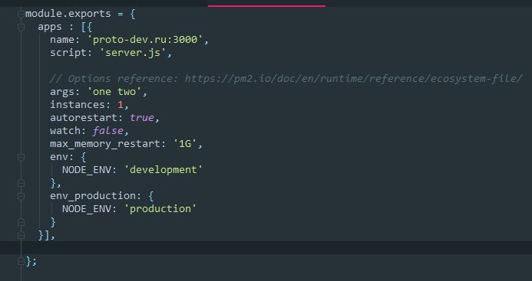Click the '1G' memory limit string
The width and height of the screenshot is (532, 281).
pos(185,144)
